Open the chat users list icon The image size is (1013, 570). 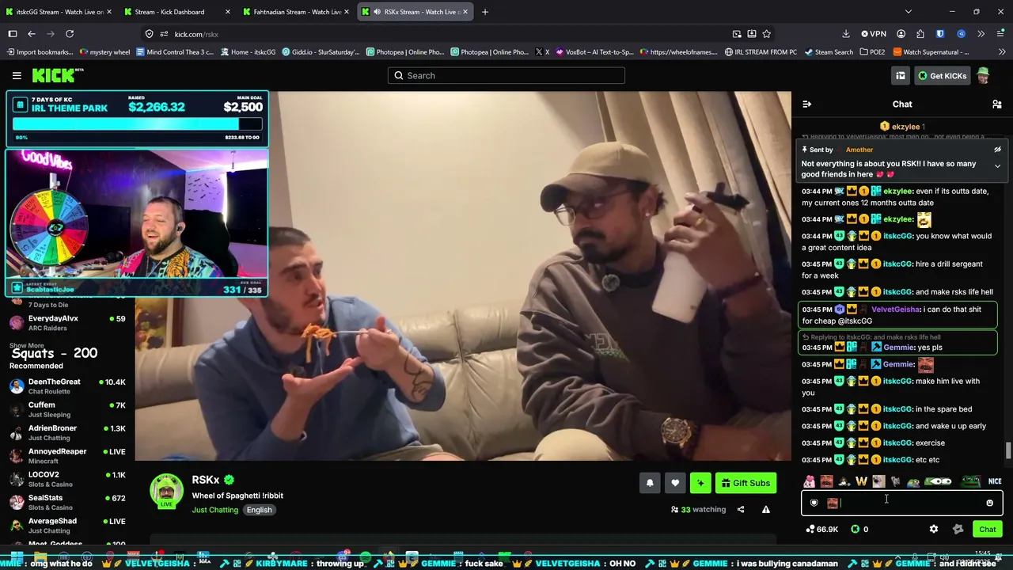[x=997, y=104]
